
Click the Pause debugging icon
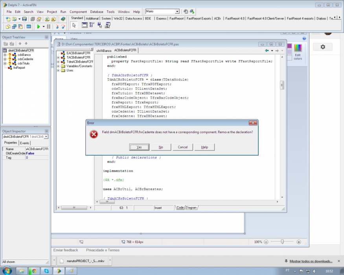49,27
